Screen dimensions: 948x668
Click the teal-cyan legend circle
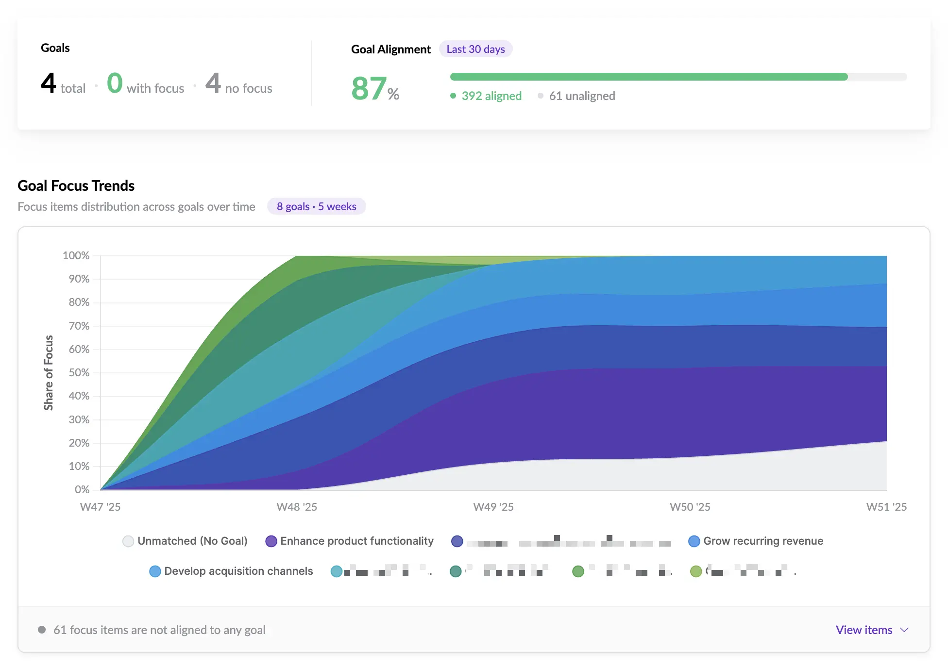coord(336,571)
